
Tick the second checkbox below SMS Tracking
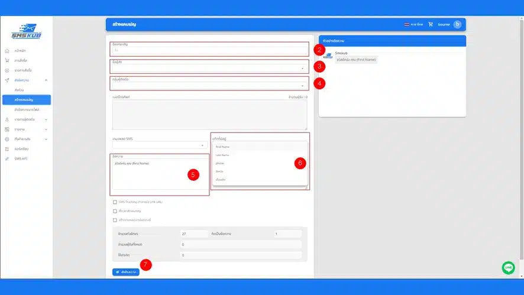coord(115,210)
